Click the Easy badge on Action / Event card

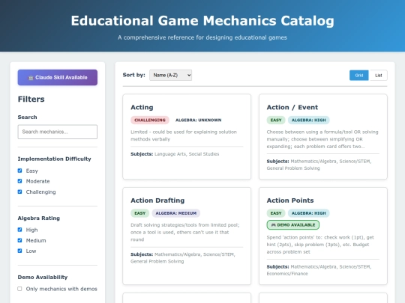coord(276,120)
